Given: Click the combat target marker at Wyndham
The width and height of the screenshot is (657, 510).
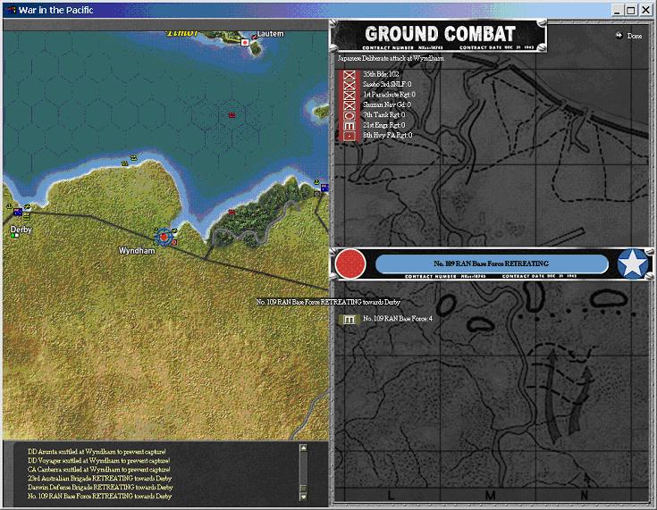Looking at the screenshot, I should click(164, 238).
